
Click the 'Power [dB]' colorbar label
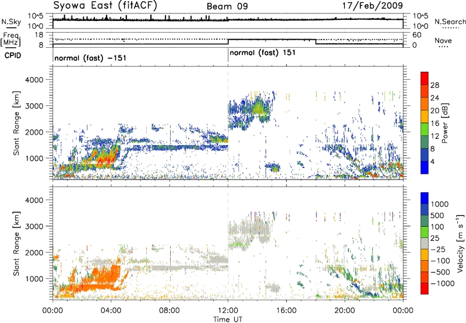click(x=444, y=123)
